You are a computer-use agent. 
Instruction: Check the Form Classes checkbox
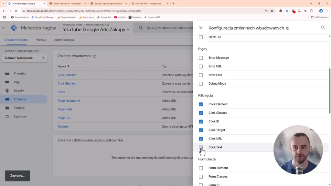201,177
